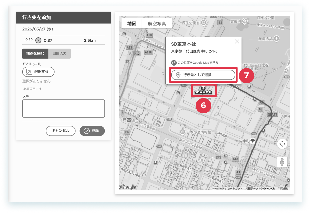Viewport: 310px width, 213px height.
Task: Click 芝庭広場 park marker icon
Action: [277, 38]
